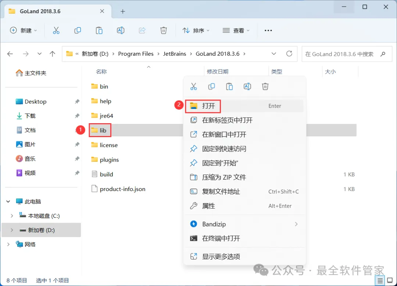Click the Delete trash icon in the top toolbar

[x=164, y=30]
